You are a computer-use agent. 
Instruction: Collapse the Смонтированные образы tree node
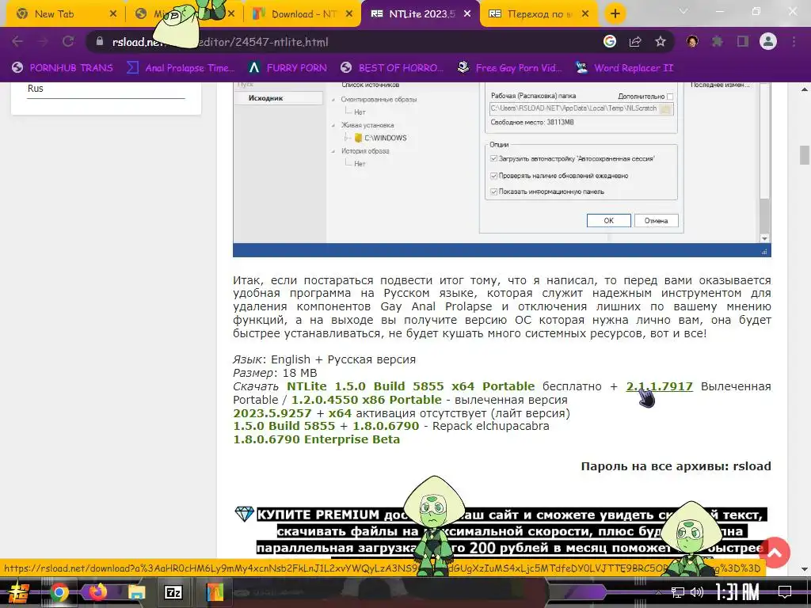[333, 99]
